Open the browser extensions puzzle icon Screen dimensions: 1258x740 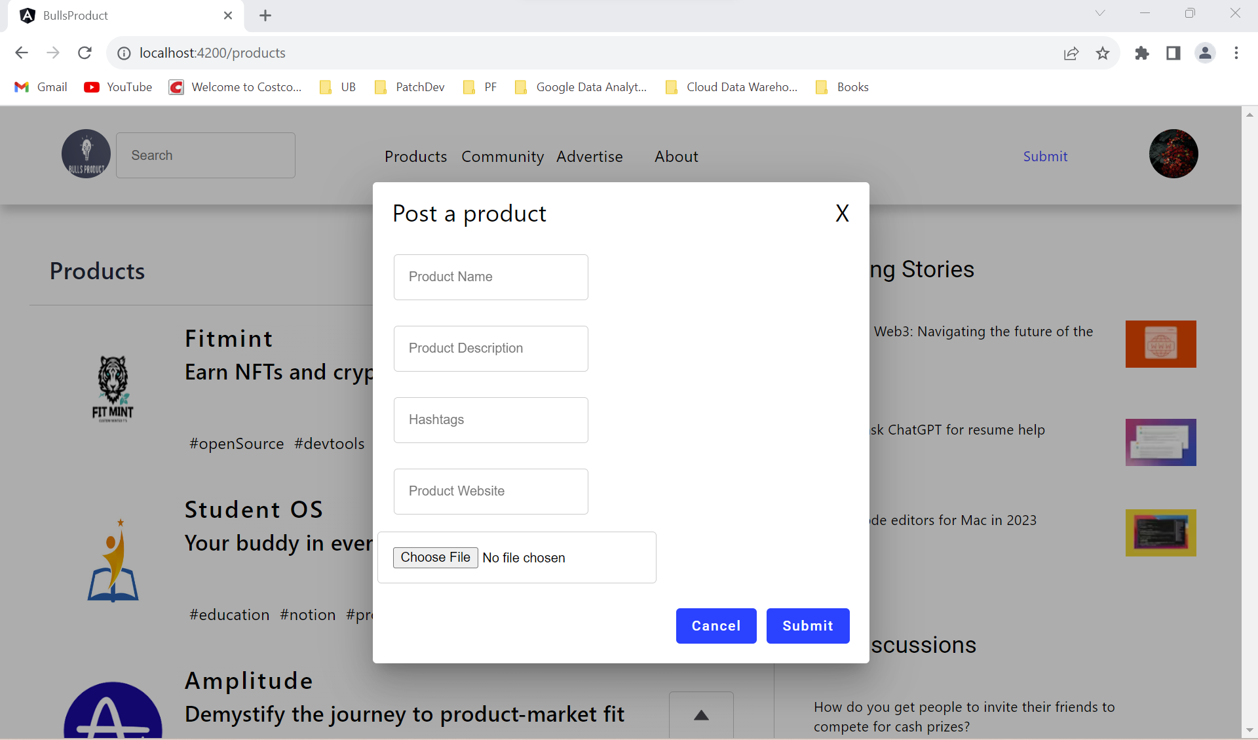click(1142, 53)
